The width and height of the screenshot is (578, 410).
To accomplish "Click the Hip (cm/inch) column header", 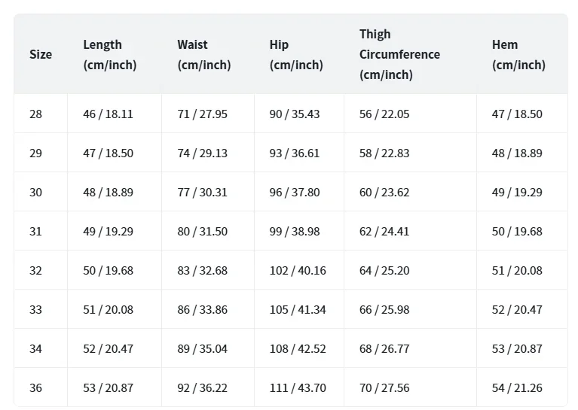I will click(x=296, y=54).
